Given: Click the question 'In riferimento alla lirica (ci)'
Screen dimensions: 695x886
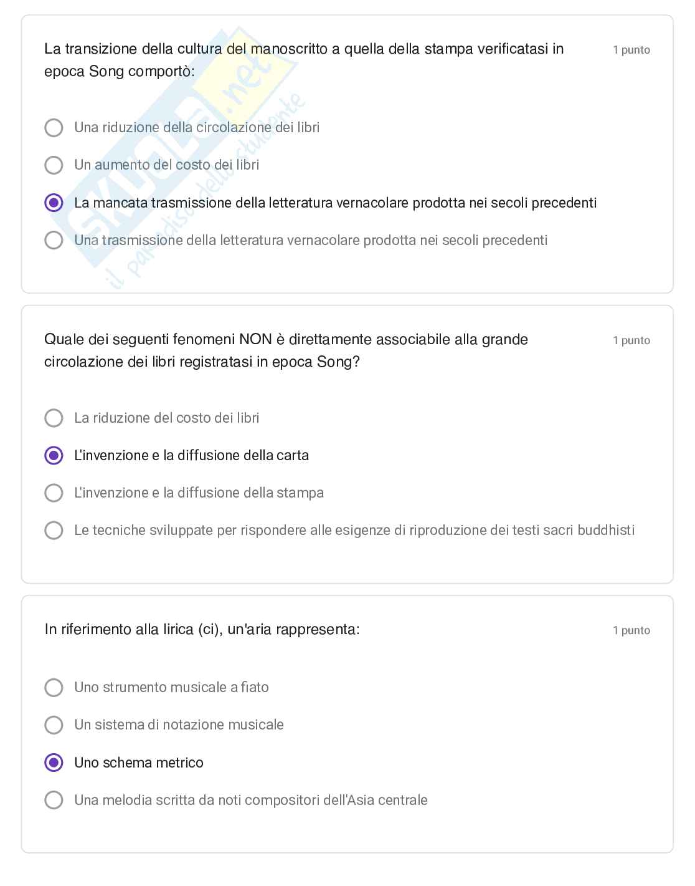Looking at the screenshot, I should coord(202,630).
